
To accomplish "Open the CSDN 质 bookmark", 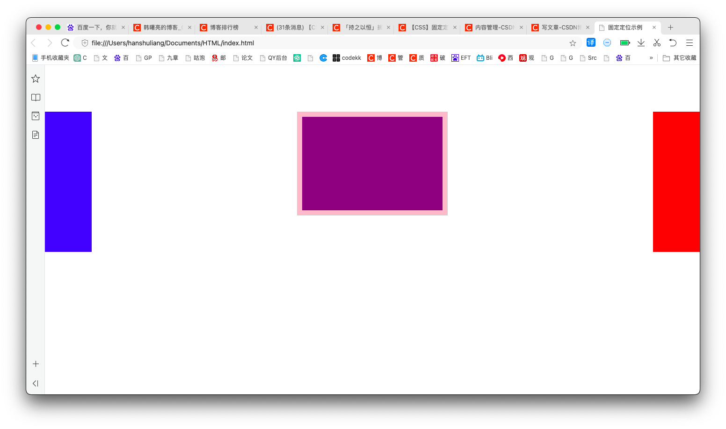I will coord(417,58).
